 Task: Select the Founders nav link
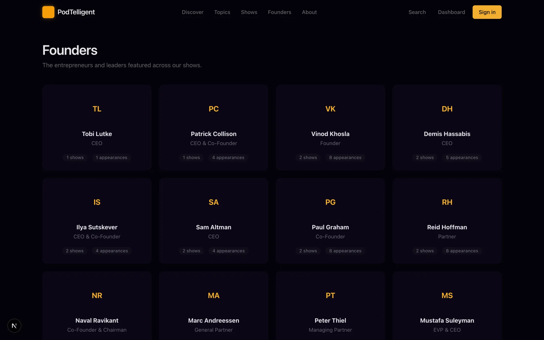[279, 12]
